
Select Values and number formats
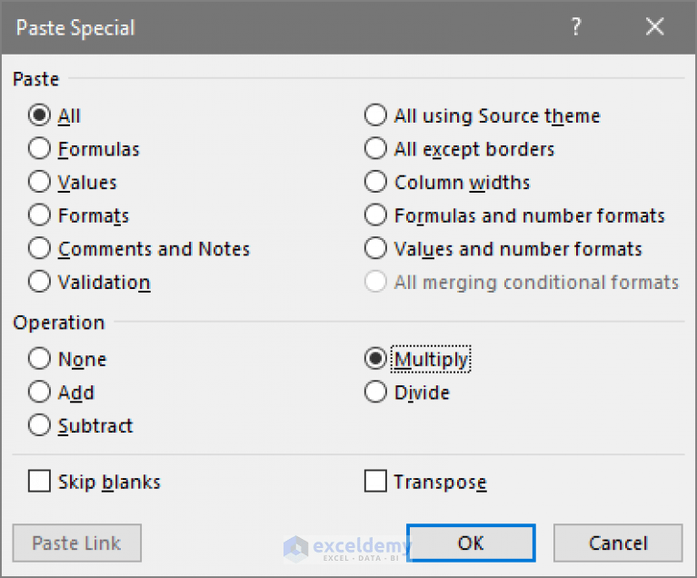[375, 249]
